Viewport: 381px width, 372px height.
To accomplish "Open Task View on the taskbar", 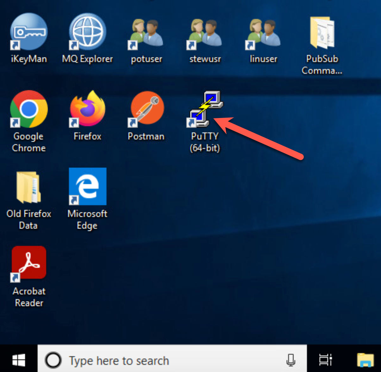I will coord(325,360).
